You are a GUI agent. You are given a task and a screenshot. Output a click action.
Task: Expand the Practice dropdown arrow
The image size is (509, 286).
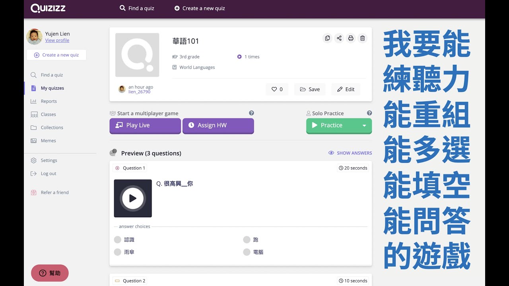364,126
